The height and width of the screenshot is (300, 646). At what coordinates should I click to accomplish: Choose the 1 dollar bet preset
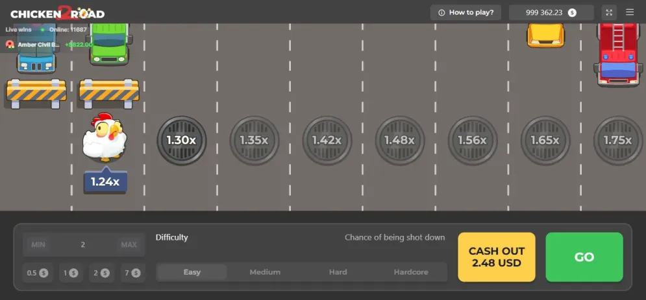coord(71,273)
